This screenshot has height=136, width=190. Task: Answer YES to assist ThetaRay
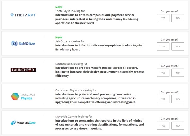click(163, 18)
